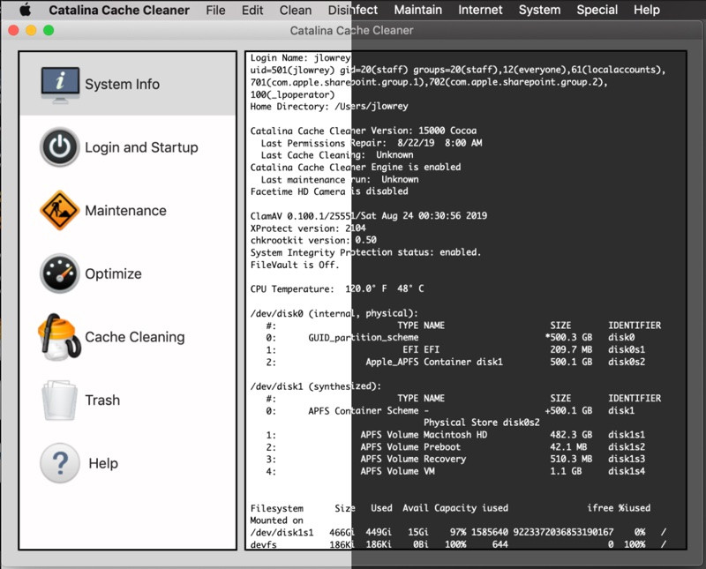Open the Help menu in menu bar
The width and height of the screenshot is (706, 569).
(x=647, y=10)
